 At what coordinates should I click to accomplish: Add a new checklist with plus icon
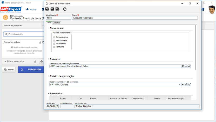186,66
